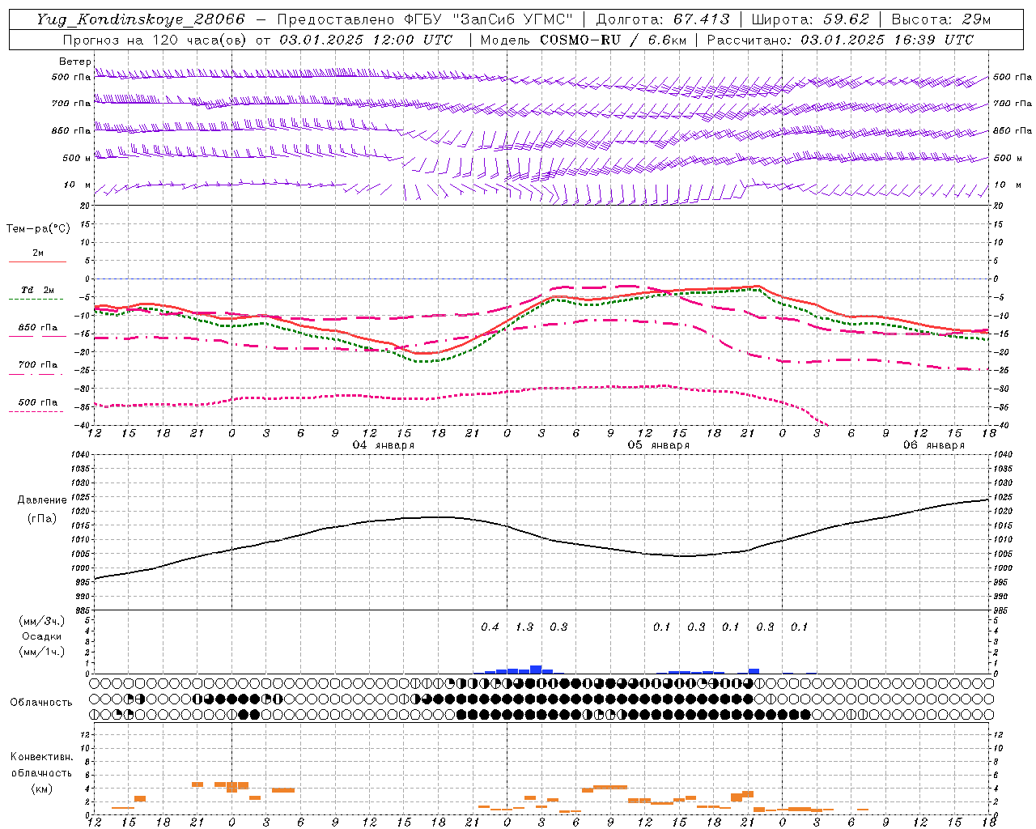Viewport: 1036px width, 829px height.
Task: Click the Конвективн. panel label
Action: (x=42, y=757)
